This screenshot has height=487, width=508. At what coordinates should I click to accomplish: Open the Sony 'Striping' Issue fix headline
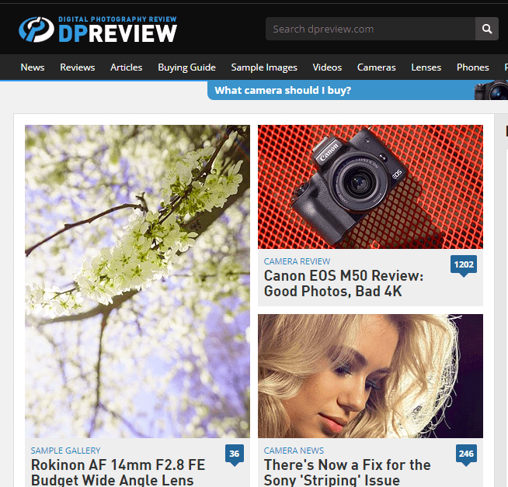pos(347,472)
